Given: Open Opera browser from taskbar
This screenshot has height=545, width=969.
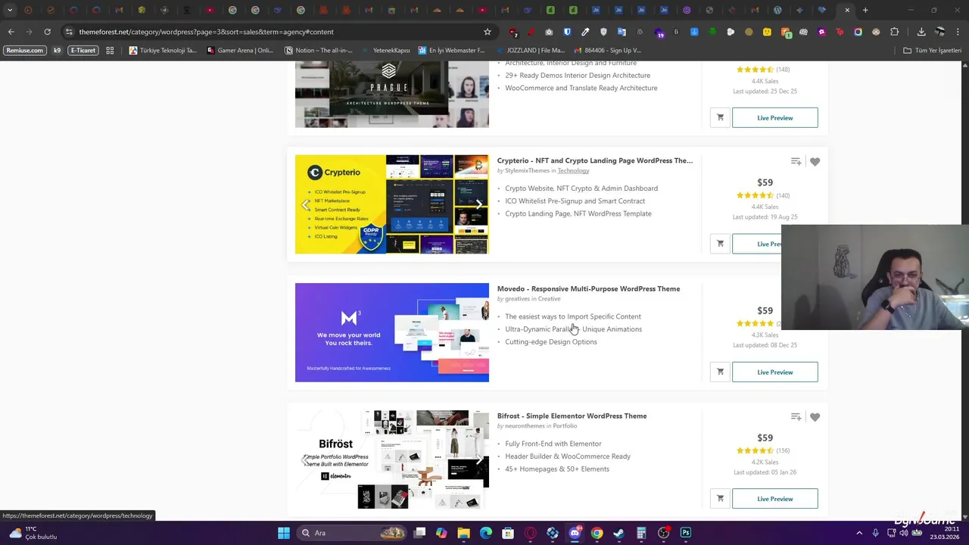Looking at the screenshot, I should click(530, 533).
